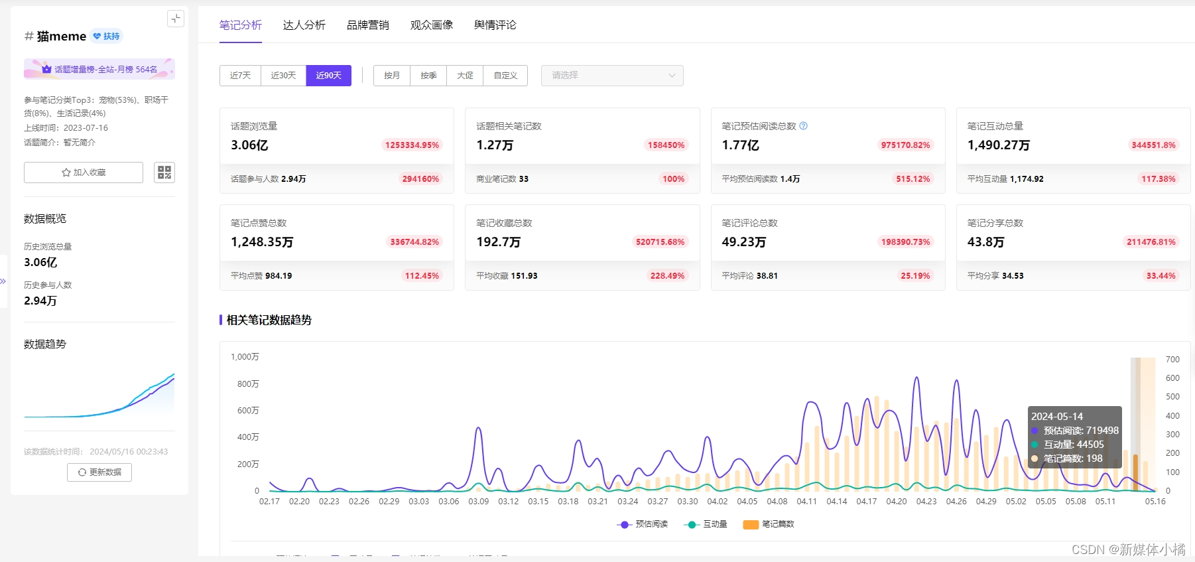Select the 近7天 range
The width and height of the screenshot is (1195, 562).
point(240,76)
